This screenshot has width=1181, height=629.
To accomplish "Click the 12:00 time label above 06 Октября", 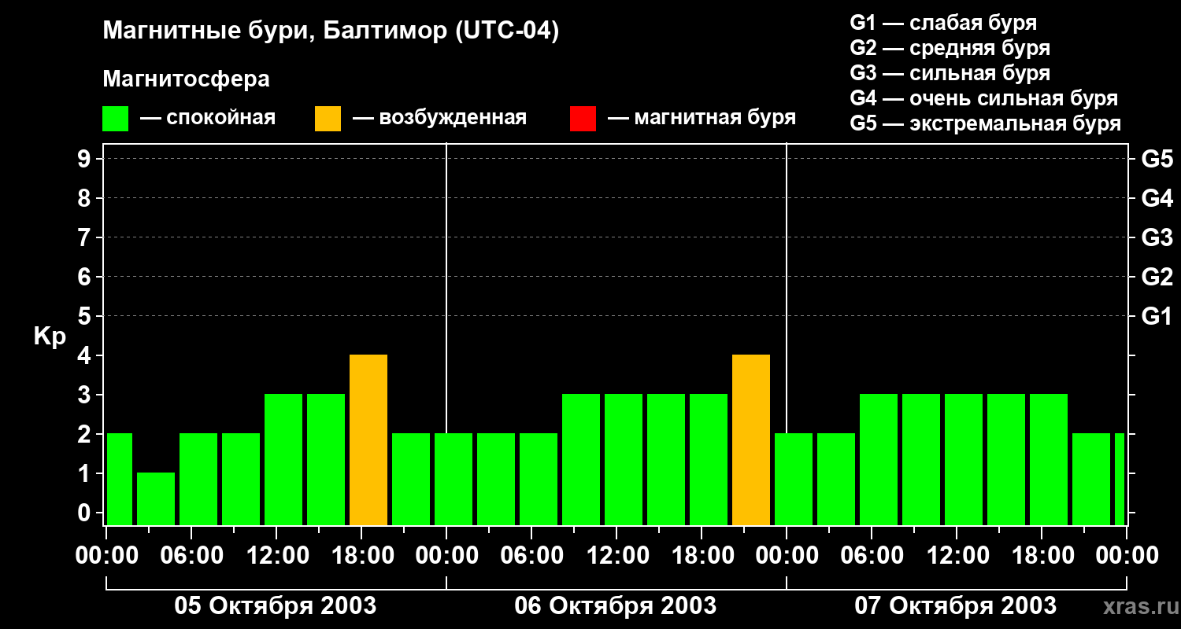I will [616, 555].
